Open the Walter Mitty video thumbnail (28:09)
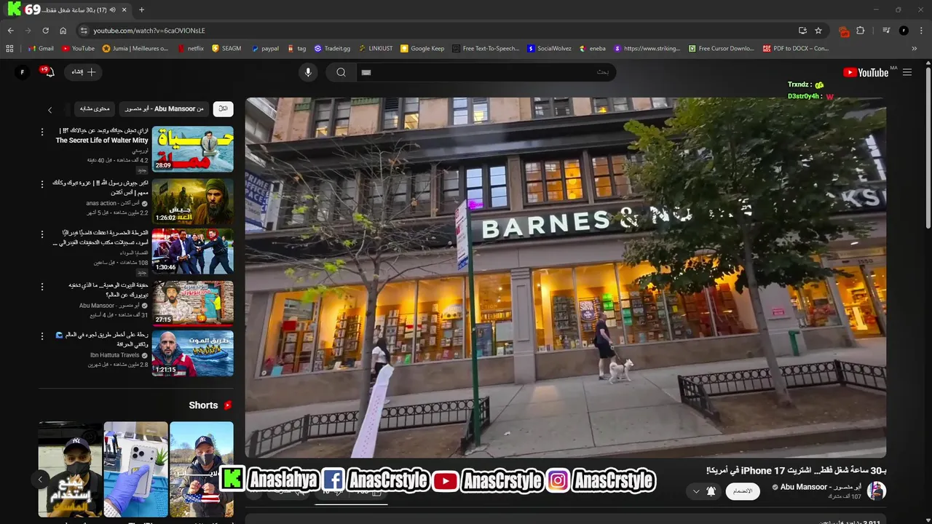This screenshot has height=524, width=932. click(193, 148)
